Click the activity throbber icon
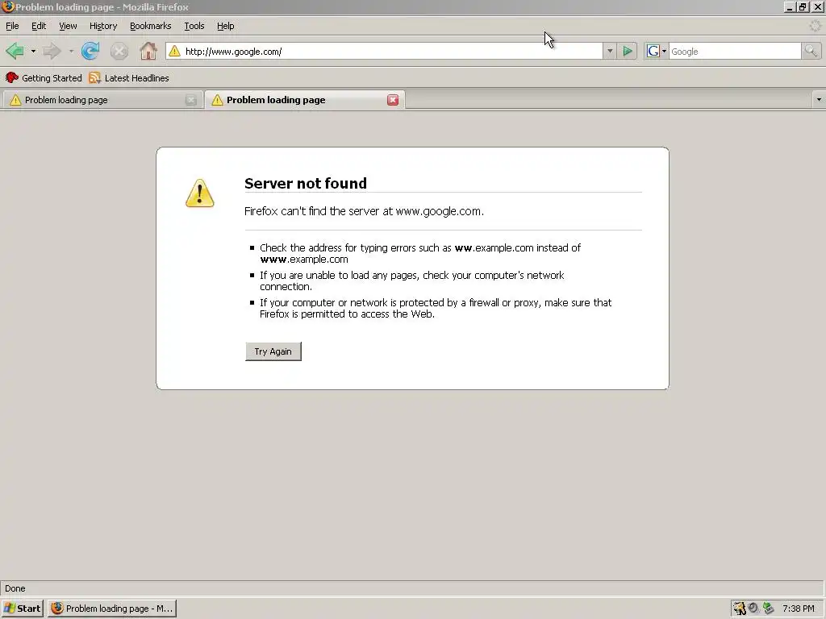Viewport: 826px width, 619px height. click(x=815, y=26)
